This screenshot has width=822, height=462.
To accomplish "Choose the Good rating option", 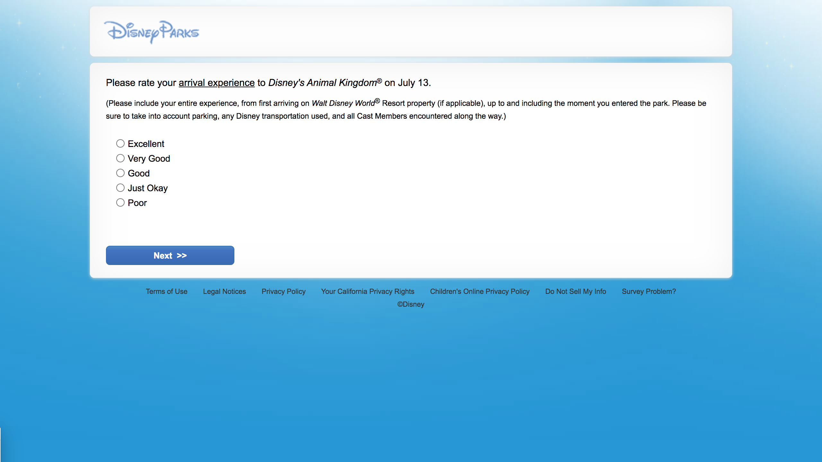I will (120, 173).
